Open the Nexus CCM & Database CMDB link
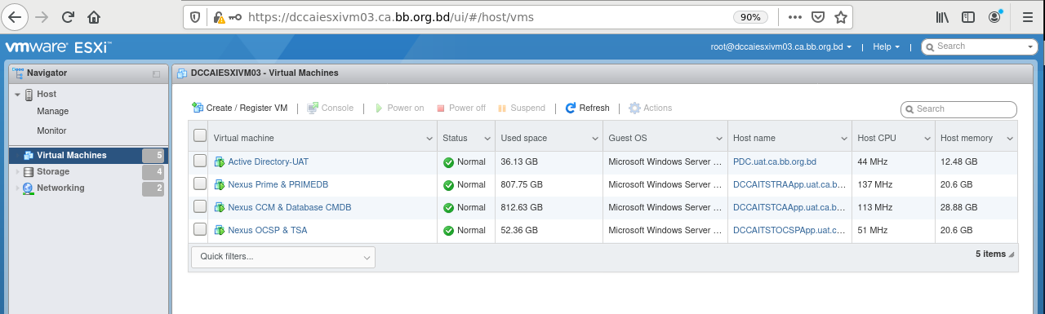The width and height of the screenshot is (1045, 314). (289, 207)
